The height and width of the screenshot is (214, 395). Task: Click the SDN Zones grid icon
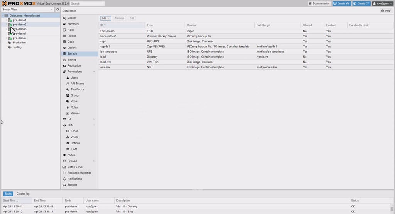click(68, 131)
